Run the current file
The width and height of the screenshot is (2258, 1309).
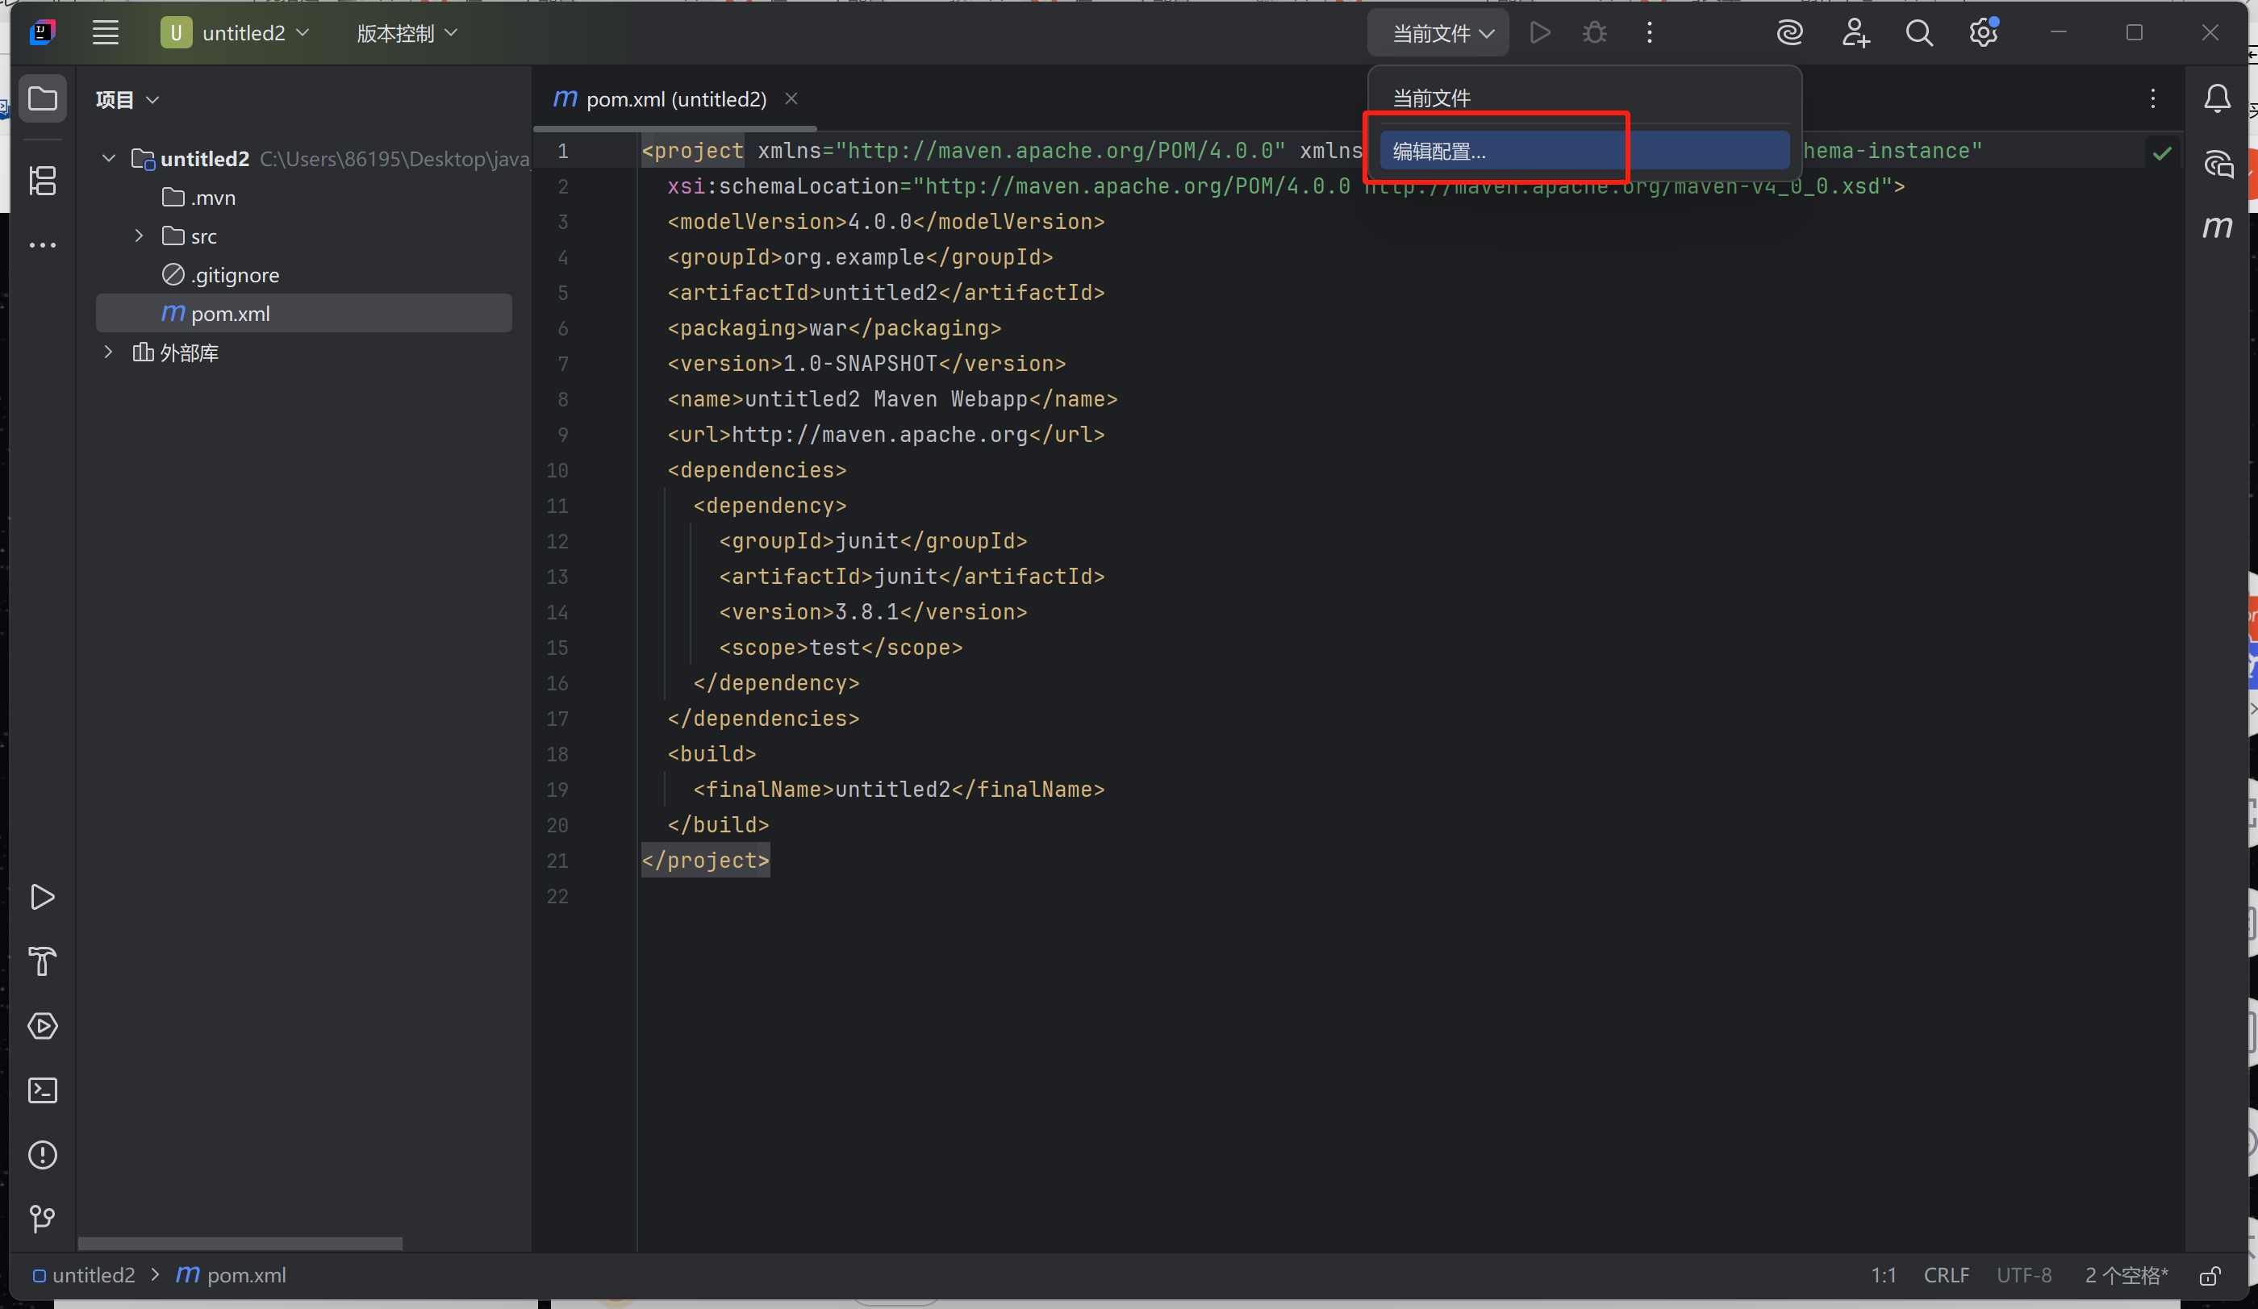(1540, 33)
